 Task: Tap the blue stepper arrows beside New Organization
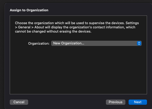[x=139, y=43]
